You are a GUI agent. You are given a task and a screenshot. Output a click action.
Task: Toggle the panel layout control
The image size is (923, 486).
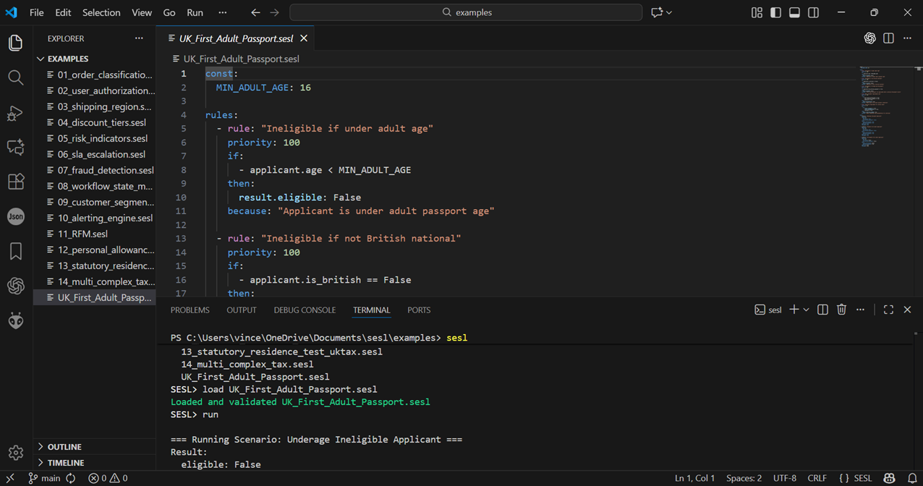[x=793, y=12]
